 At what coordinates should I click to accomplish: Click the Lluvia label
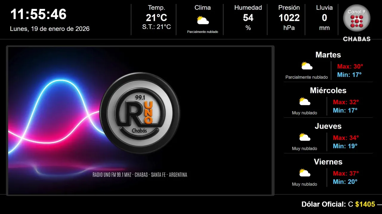(x=324, y=8)
